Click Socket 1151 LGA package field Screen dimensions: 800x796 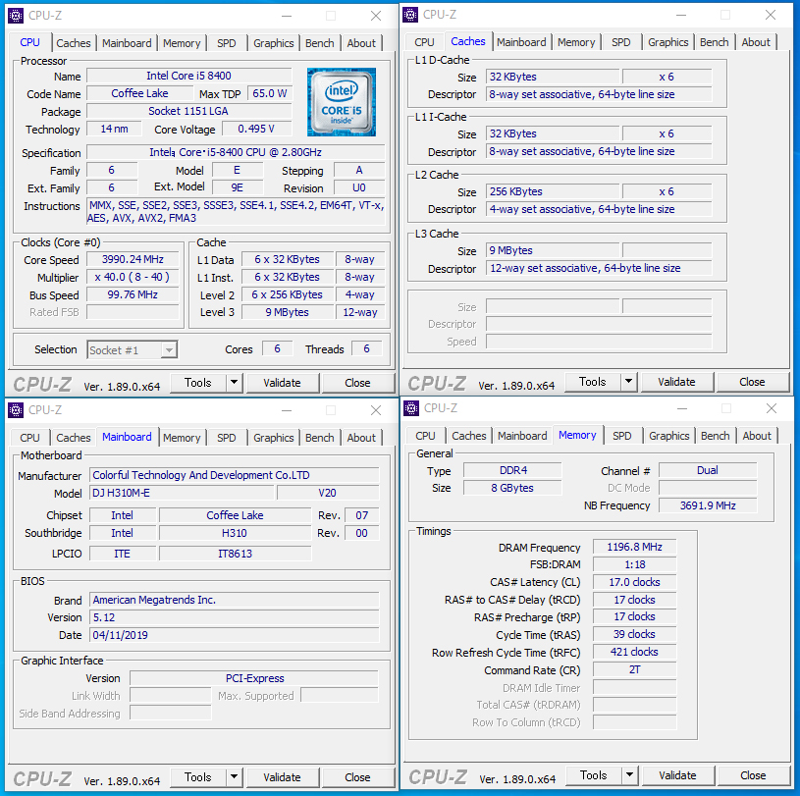(188, 111)
